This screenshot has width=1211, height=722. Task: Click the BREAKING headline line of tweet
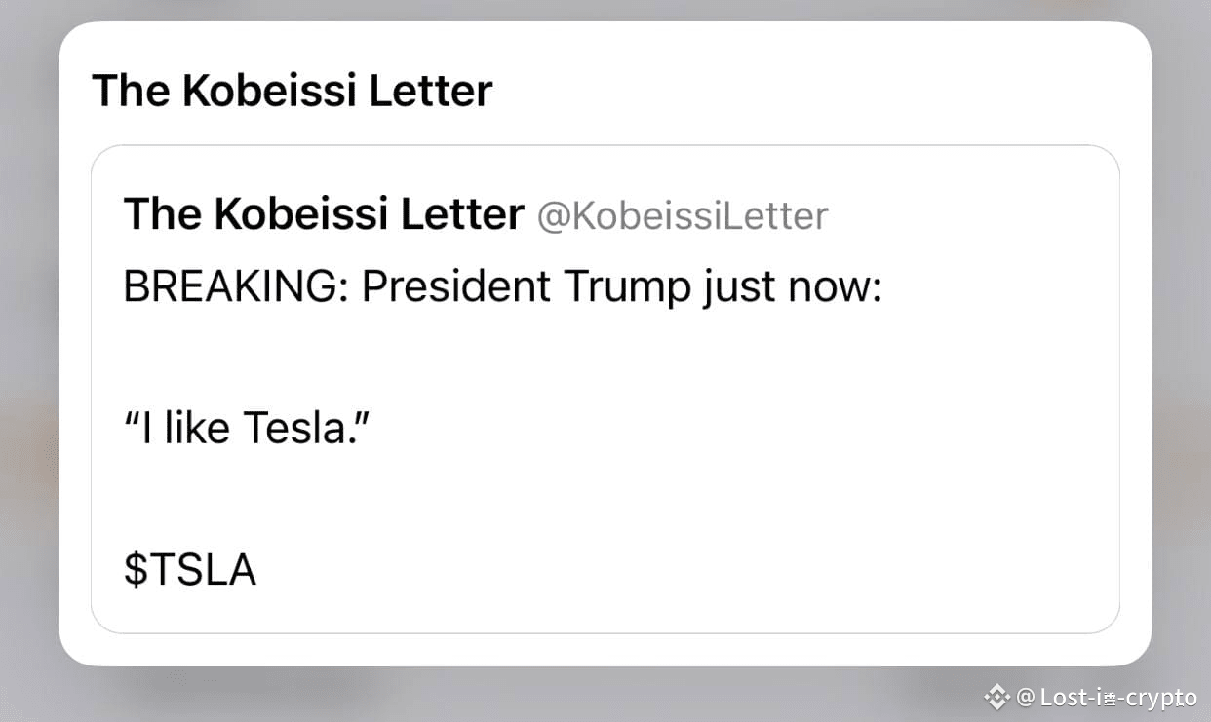pos(502,288)
